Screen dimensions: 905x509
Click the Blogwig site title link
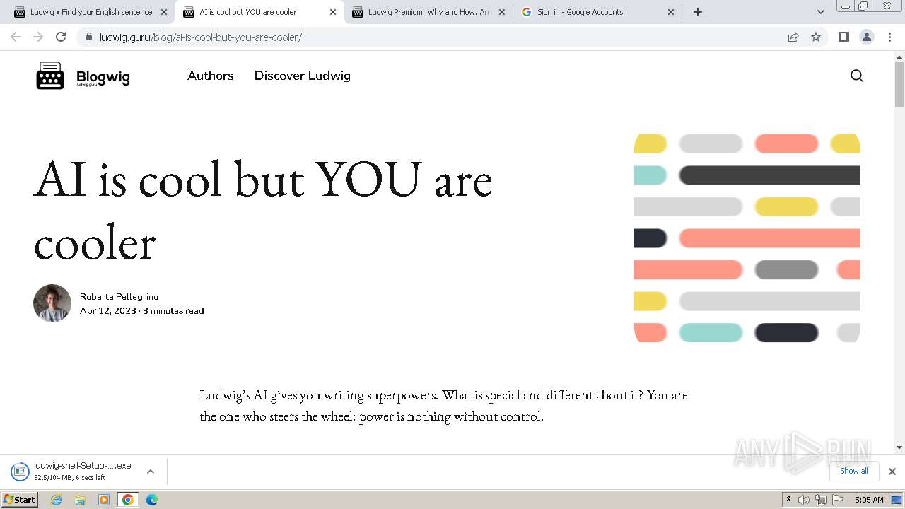tap(103, 78)
